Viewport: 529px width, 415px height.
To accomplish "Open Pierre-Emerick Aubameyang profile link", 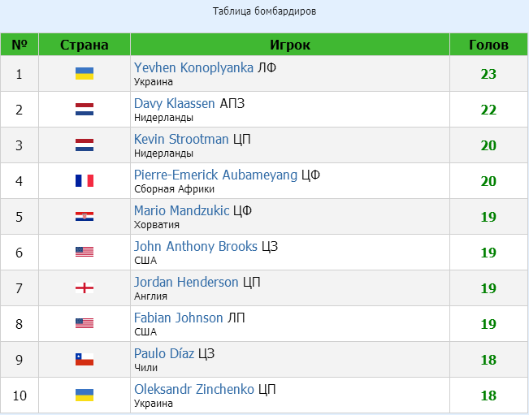I will coord(215,175).
